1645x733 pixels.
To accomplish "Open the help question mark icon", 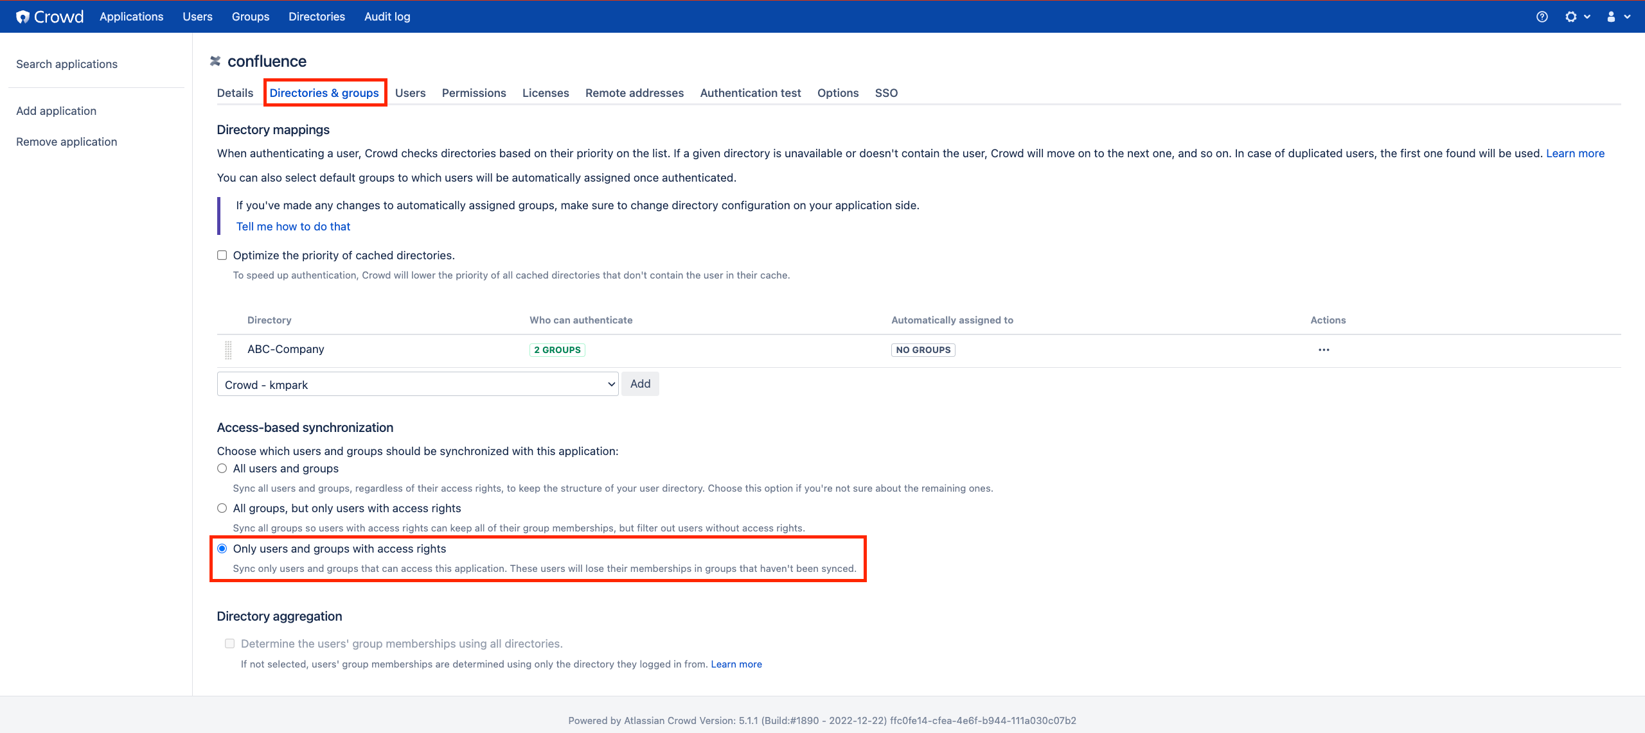I will click(1542, 17).
